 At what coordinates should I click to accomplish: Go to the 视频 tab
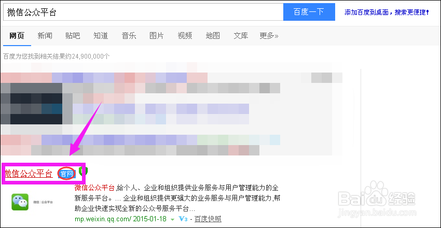[185, 36]
